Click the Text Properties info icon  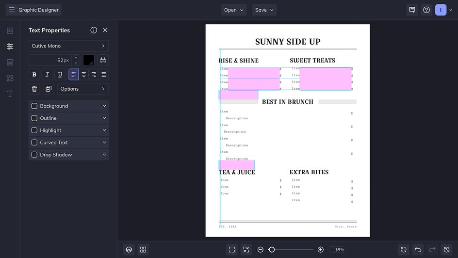(94, 30)
